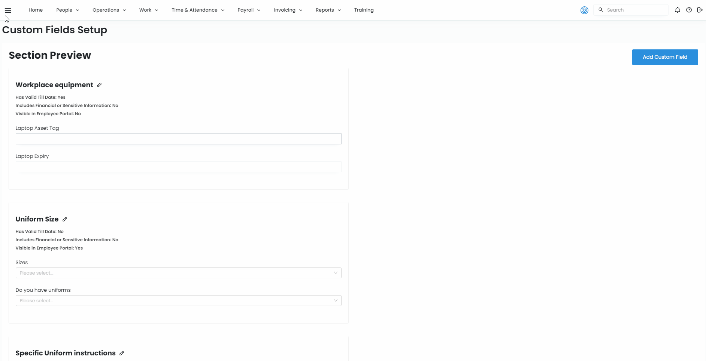Click the blue circular target icon
Image resolution: width=706 pixels, height=361 pixels.
584,10
